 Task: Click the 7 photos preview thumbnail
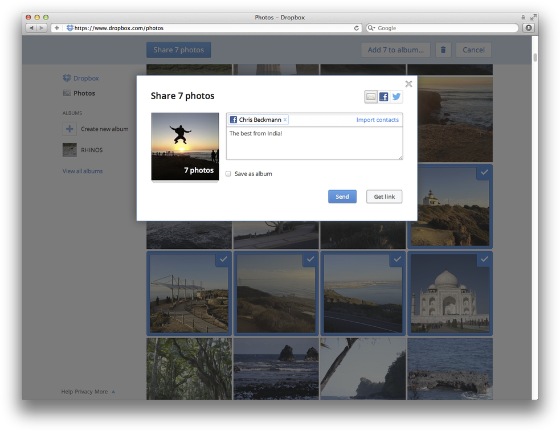pyautogui.click(x=185, y=147)
